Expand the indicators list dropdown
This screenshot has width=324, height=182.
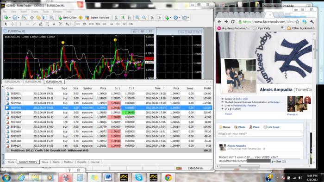click(x=170, y=18)
